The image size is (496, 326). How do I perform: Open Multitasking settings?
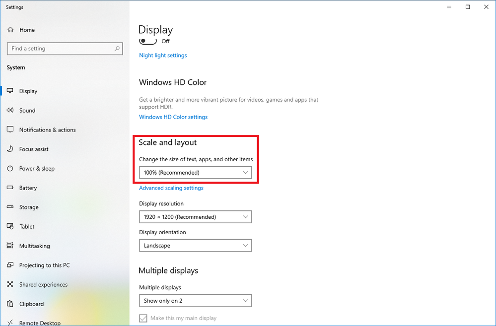point(65,246)
